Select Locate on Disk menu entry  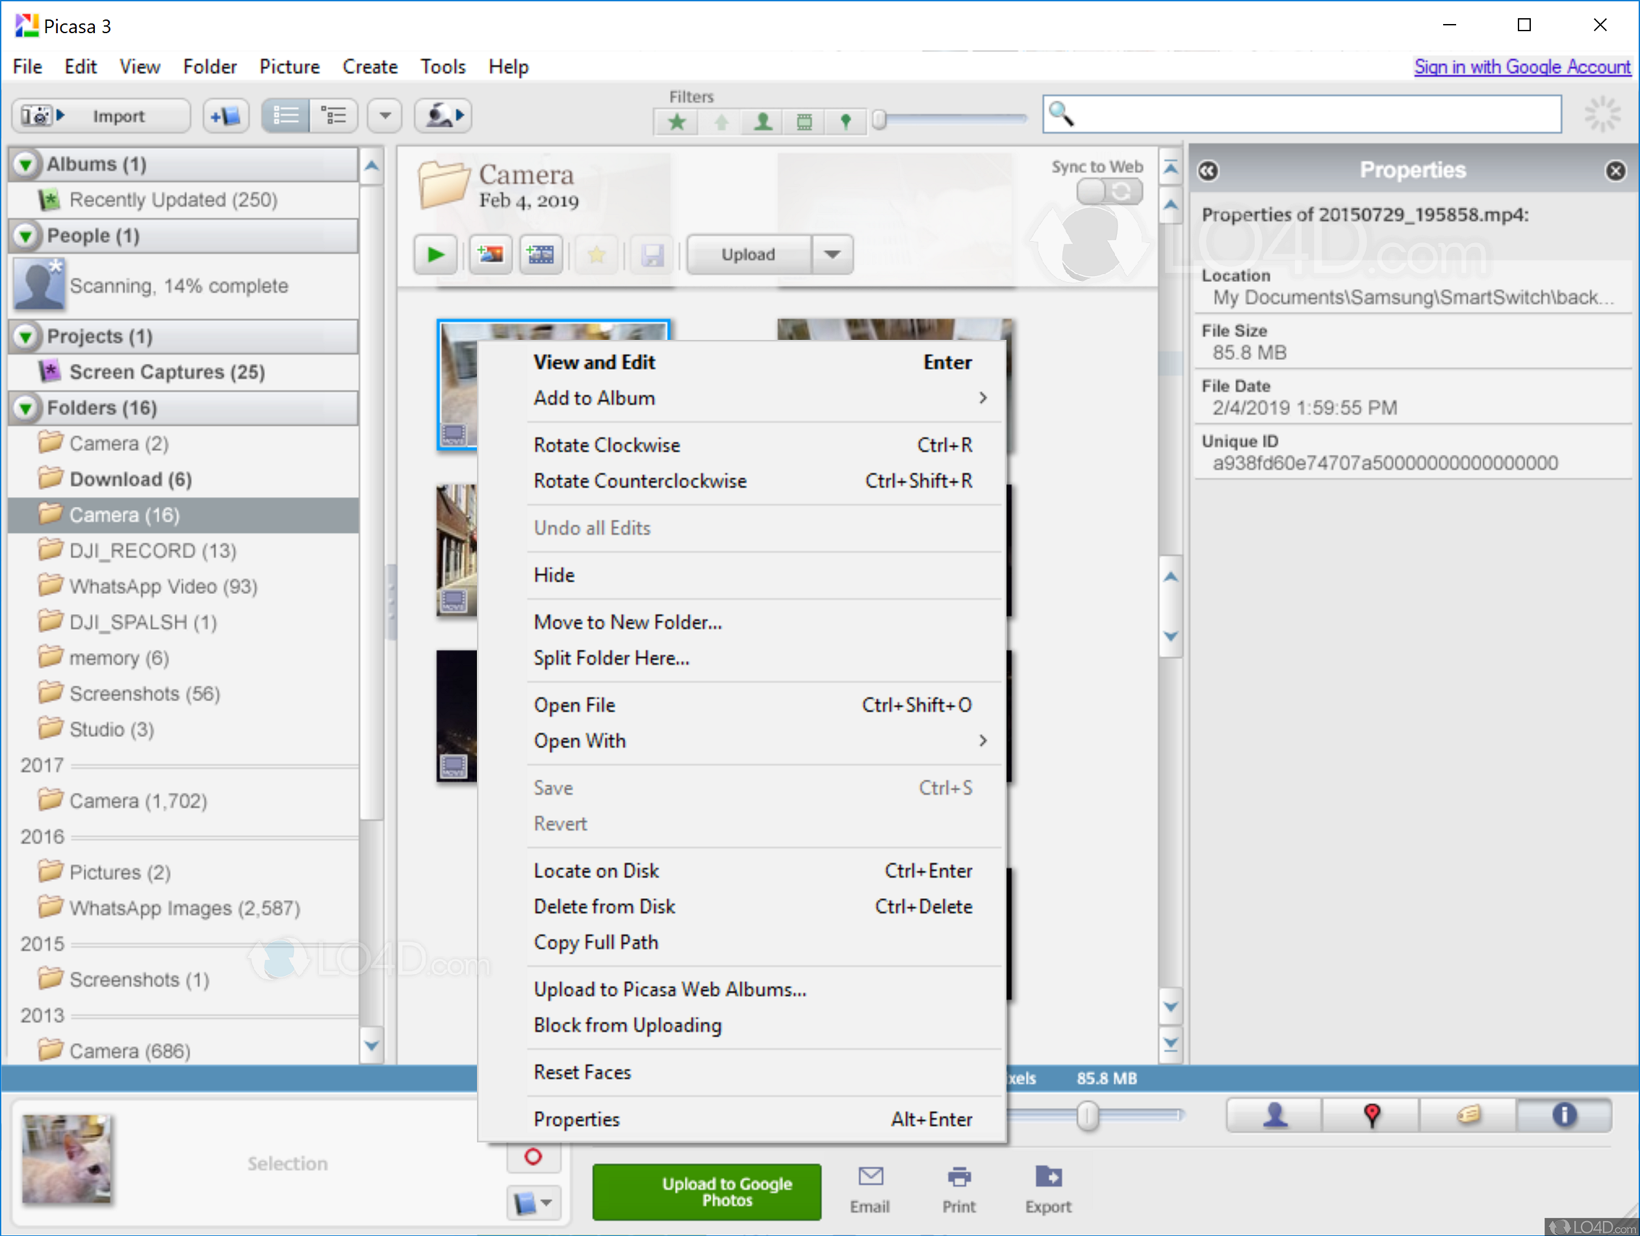tap(596, 871)
